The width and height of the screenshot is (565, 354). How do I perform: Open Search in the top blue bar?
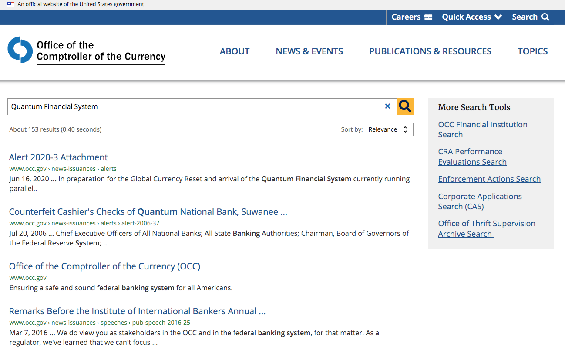coord(530,17)
